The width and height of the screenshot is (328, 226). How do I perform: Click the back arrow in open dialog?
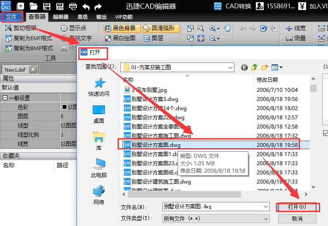(x=244, y=67)
